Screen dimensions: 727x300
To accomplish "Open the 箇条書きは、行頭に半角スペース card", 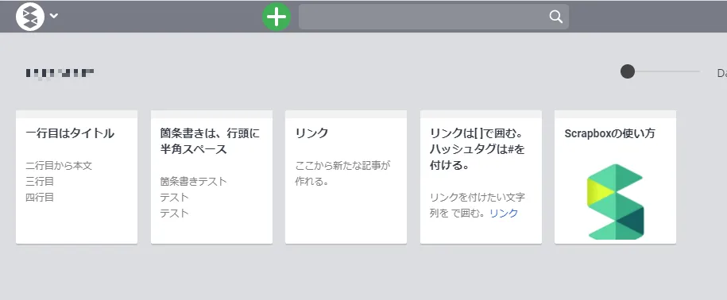I will point(211,177).
